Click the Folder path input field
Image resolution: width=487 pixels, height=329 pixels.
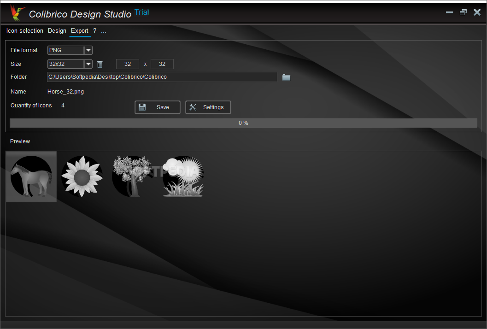(162, 77)
